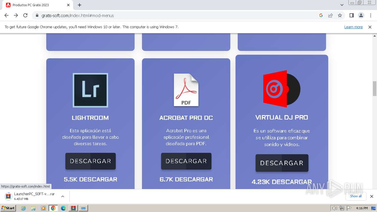Click the address bar URL field

click(177, 15)
